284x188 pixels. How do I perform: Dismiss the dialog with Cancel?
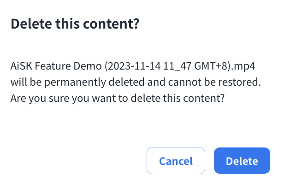point(176,161)
